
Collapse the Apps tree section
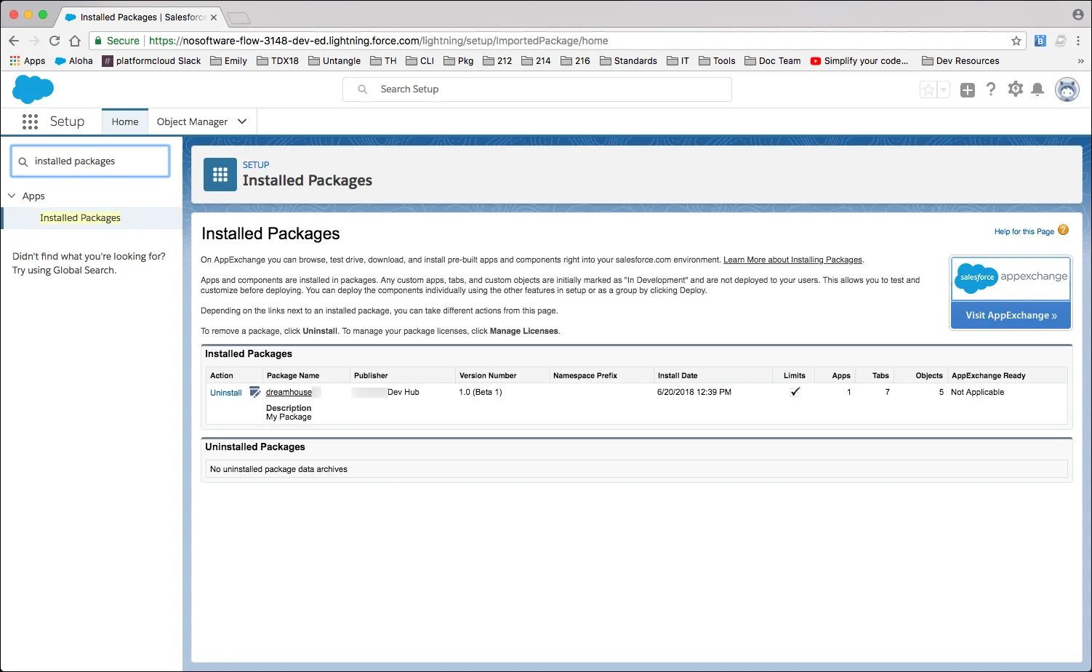tap(12, 196)
